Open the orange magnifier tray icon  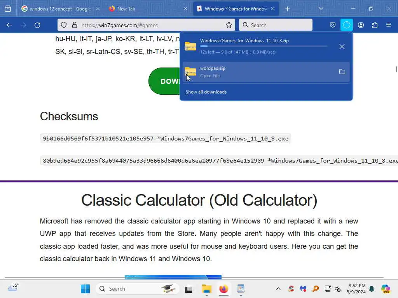click(316, 289)
